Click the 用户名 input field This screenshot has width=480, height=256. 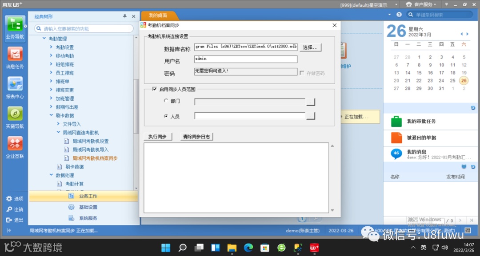pos(246,59)
